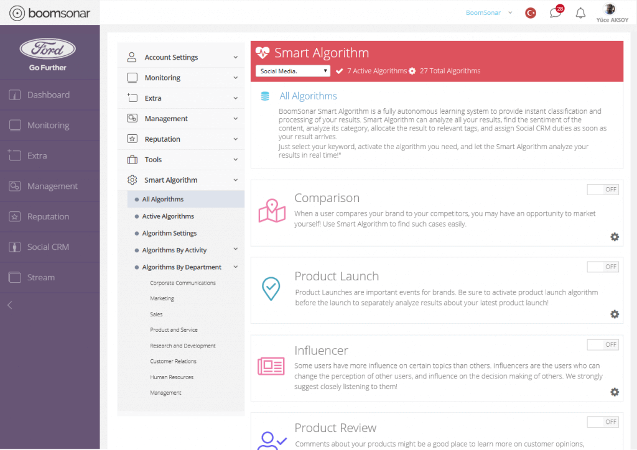The height and width of the screenshot is (450, 637).
Task: Open Human Resources department link
Action: click(x=172, y=377)
